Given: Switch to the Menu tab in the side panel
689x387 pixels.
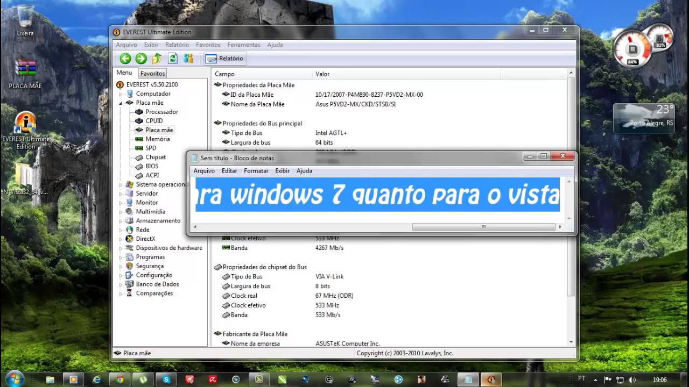Looking at the screenshot, I should (124, 73).
